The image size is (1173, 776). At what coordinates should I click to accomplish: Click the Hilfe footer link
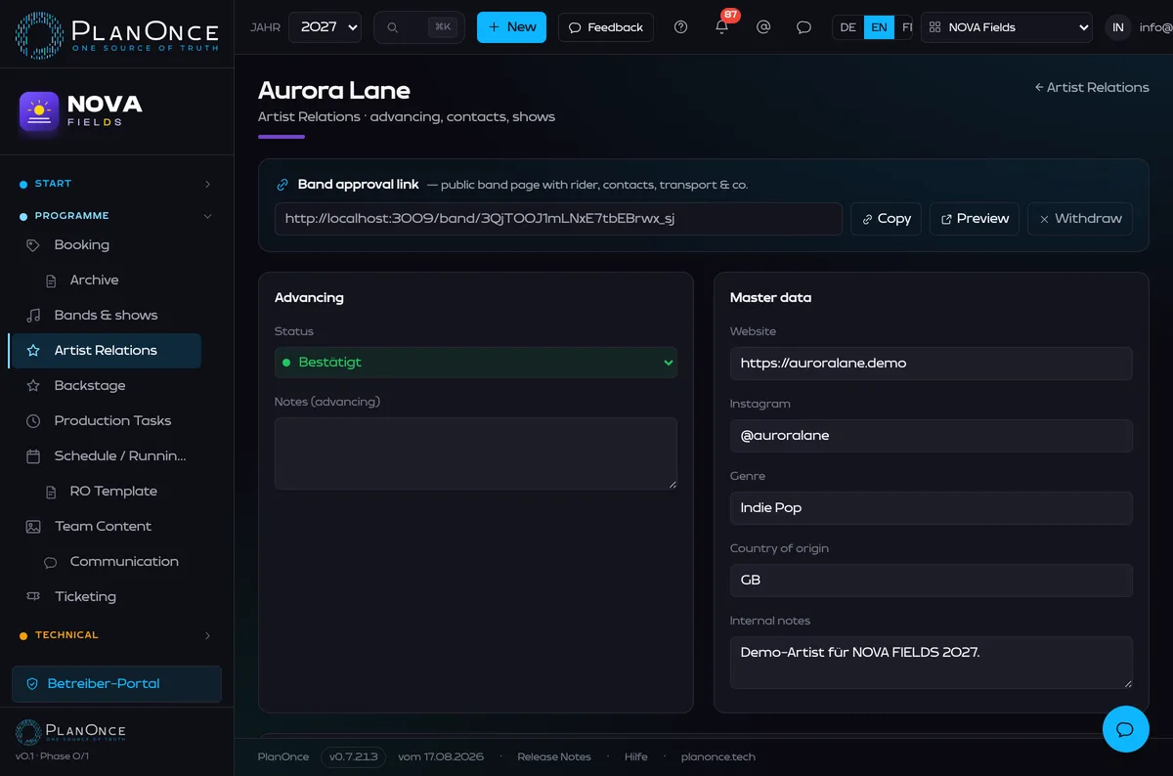tap(636, 757)
